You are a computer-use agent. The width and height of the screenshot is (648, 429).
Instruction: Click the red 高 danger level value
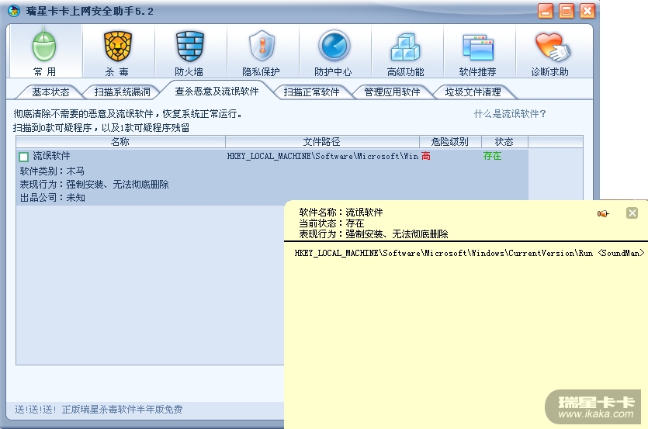(x=426, y=156)
